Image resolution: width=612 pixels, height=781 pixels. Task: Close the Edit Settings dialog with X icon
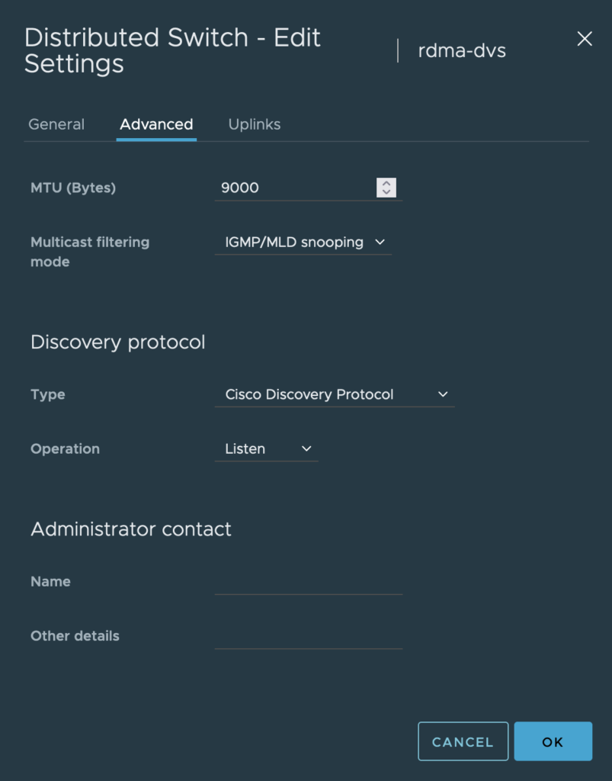click(x=584, y=38)
